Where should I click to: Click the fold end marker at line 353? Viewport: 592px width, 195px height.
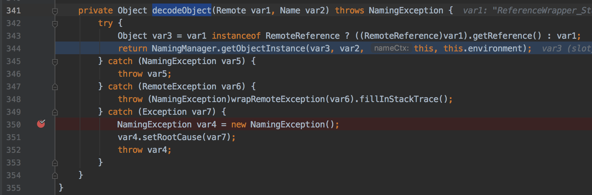pyautogui.click(x=55, y=163)
